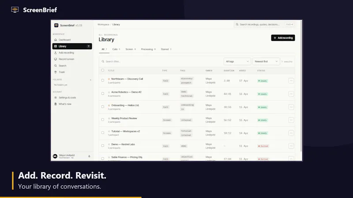This screenshot has height=198, width=353.
Task: Click the Library grid icon in sidebar
Action: pyautogui.click(x=56, y=46)
